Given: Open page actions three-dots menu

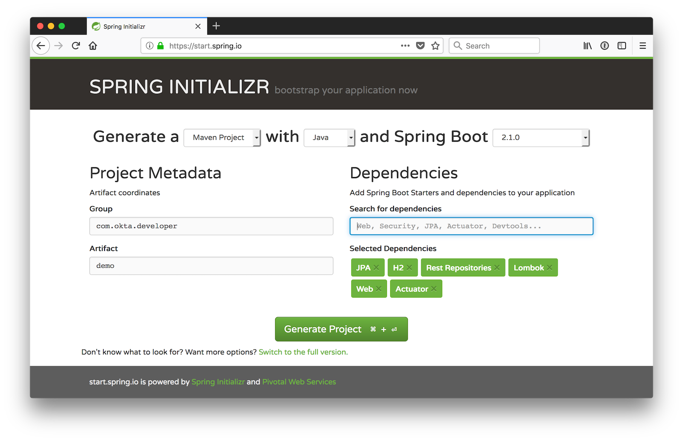Looking at the screenshot, I should (405, 46).
